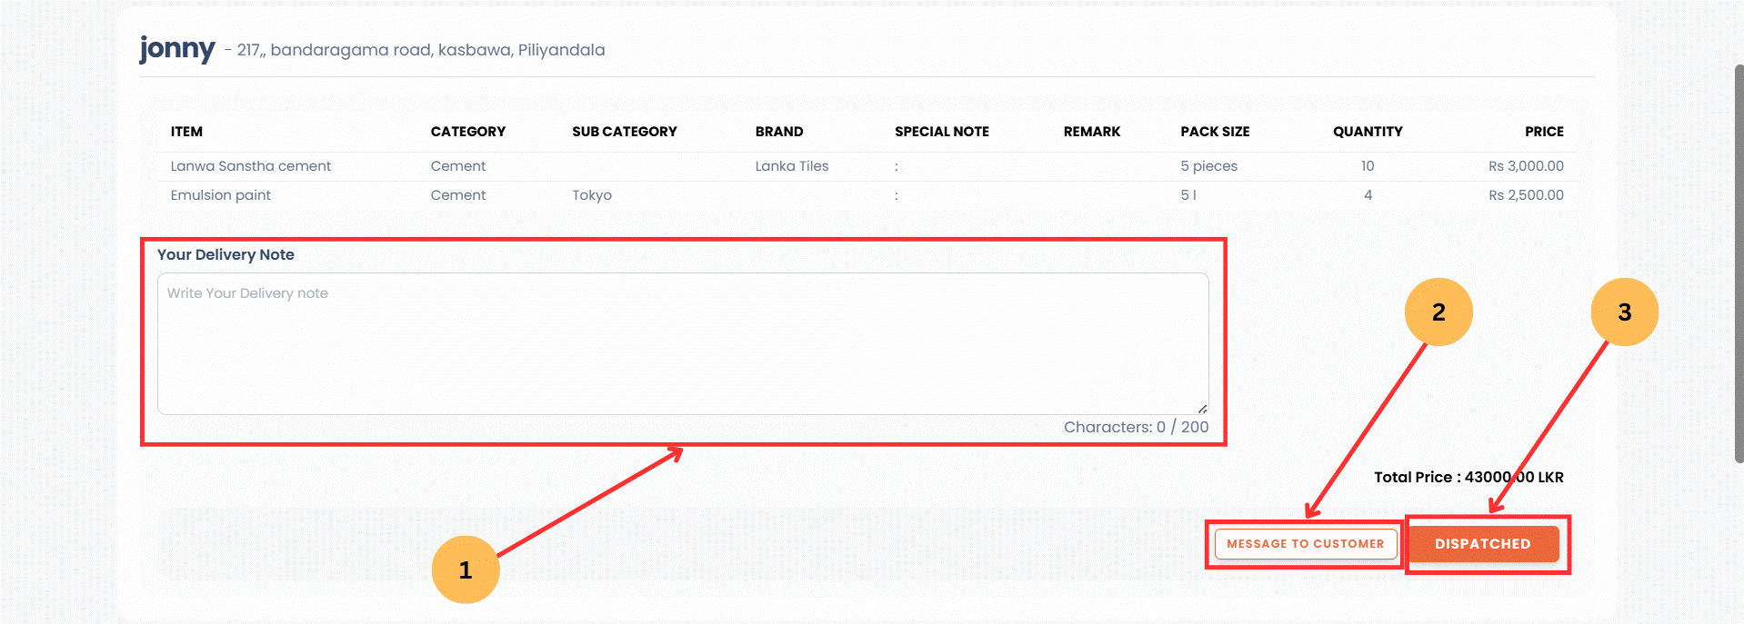
Task: Click the Characters 0 / 200 counter
Action: coord(1136,426)
